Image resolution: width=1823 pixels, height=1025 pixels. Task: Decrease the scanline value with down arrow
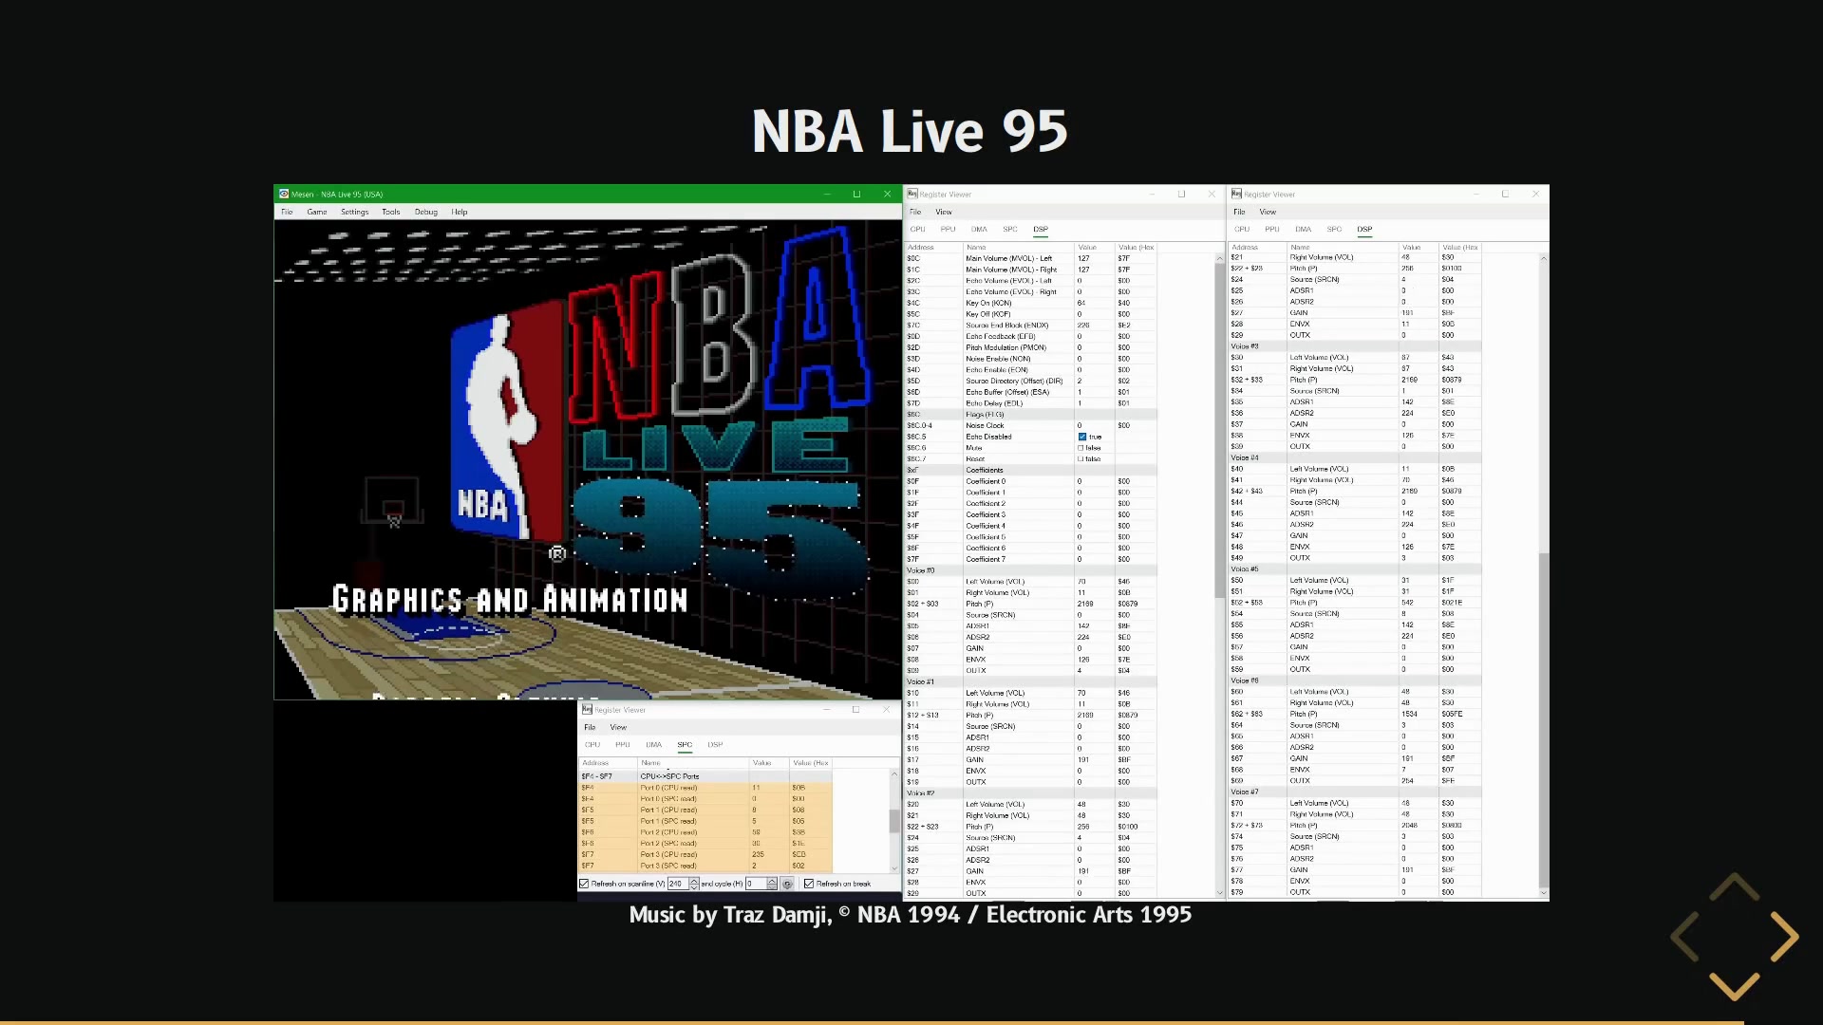click(x=694, y=886)
